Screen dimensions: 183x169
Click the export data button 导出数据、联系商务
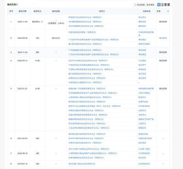[145, 5]
